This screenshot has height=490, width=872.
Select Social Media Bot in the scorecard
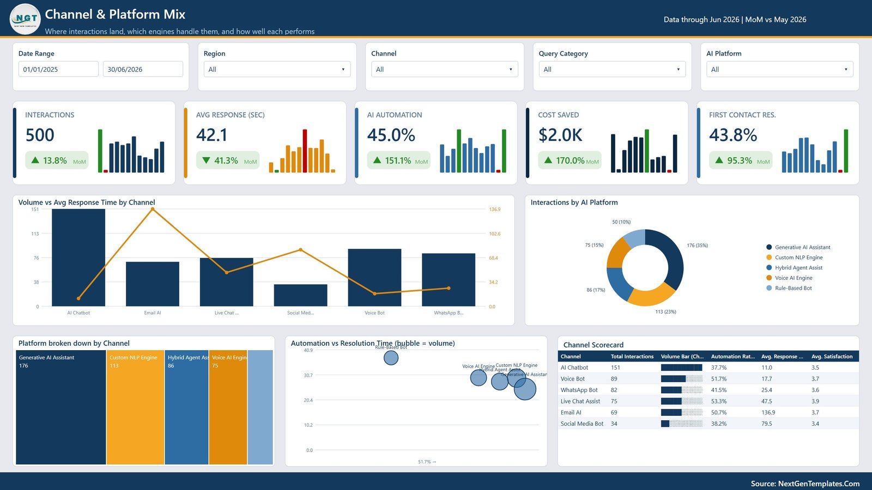pos(582,424)
